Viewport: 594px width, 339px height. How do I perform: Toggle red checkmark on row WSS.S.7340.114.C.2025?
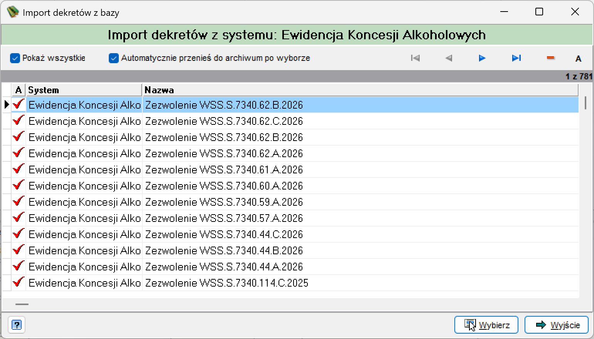[x=18, y=283]
